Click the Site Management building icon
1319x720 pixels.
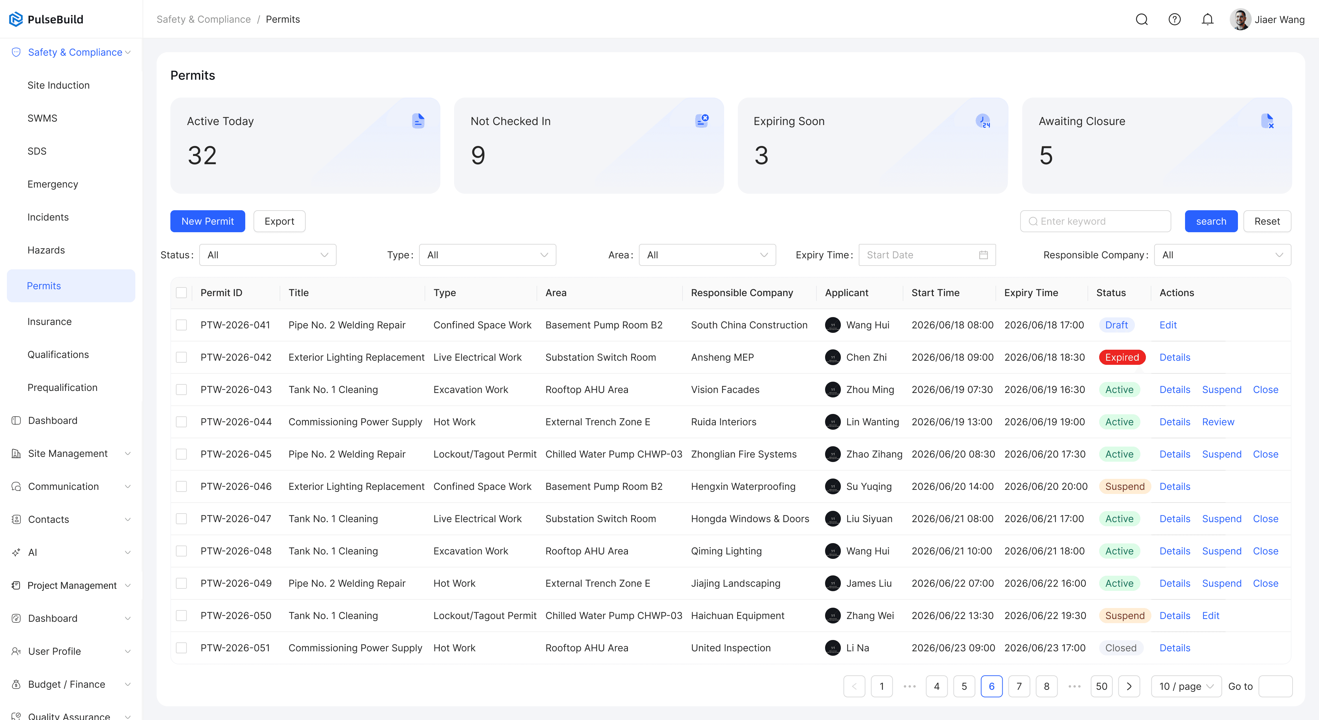coord(16,453)
